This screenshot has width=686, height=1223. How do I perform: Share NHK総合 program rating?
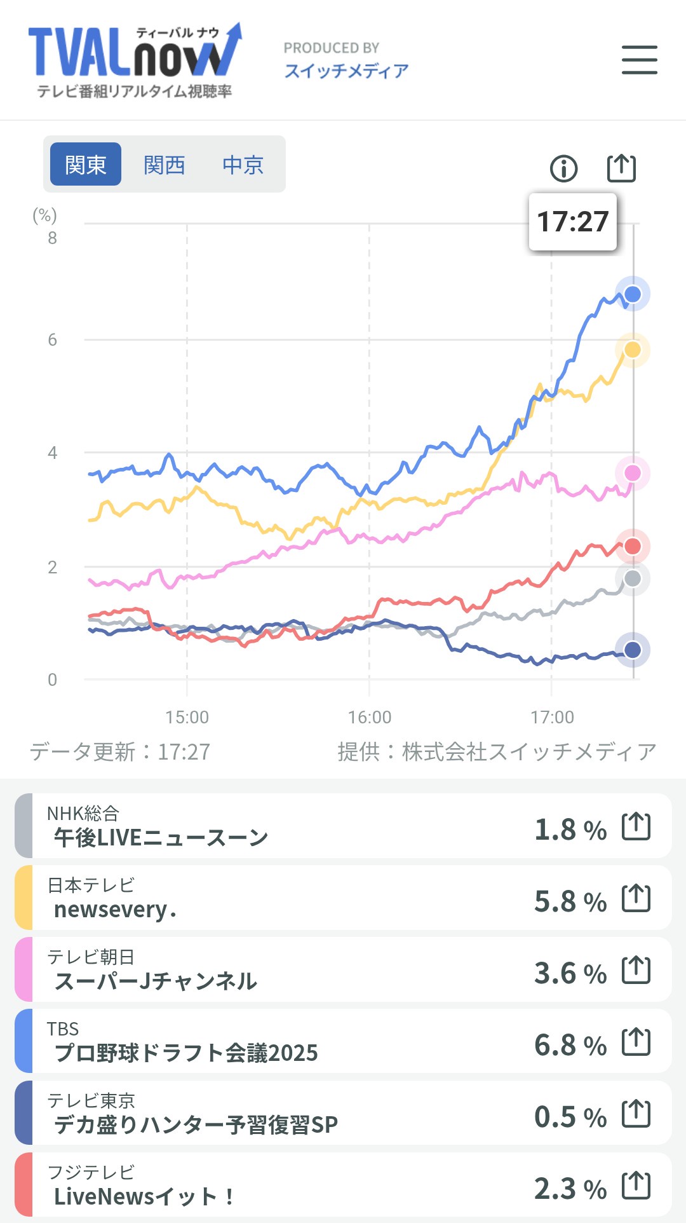tap(636, 826)
